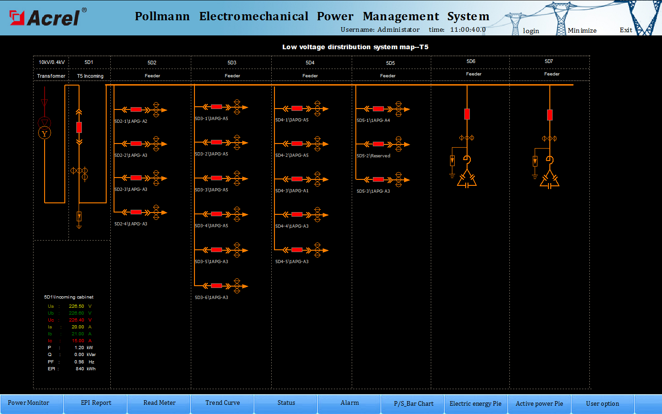
Task: Open User option menu
Action: click(x=602, y=403)
